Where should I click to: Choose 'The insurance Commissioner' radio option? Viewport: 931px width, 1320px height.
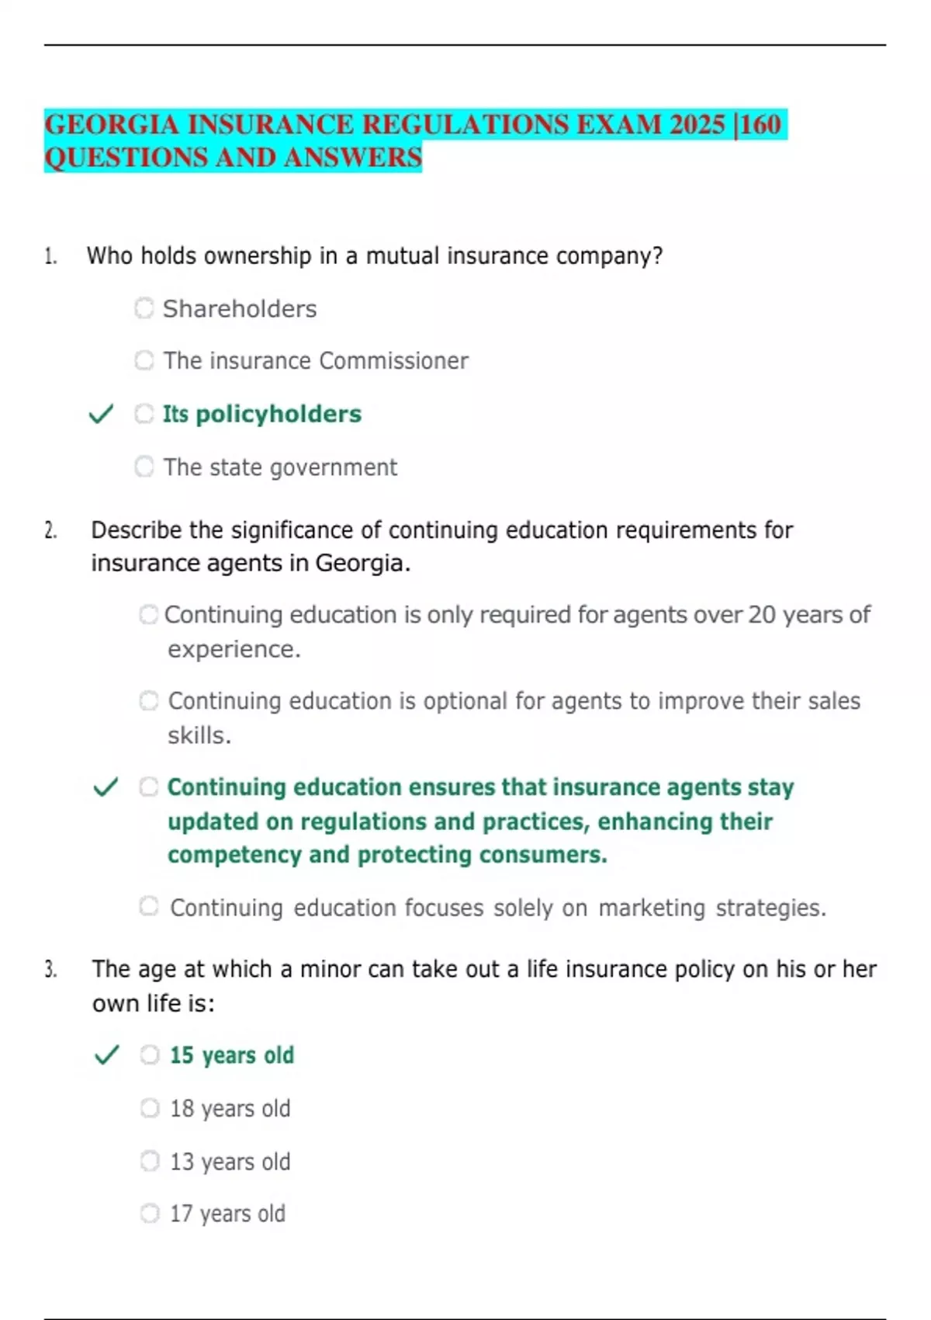[144, 360]
